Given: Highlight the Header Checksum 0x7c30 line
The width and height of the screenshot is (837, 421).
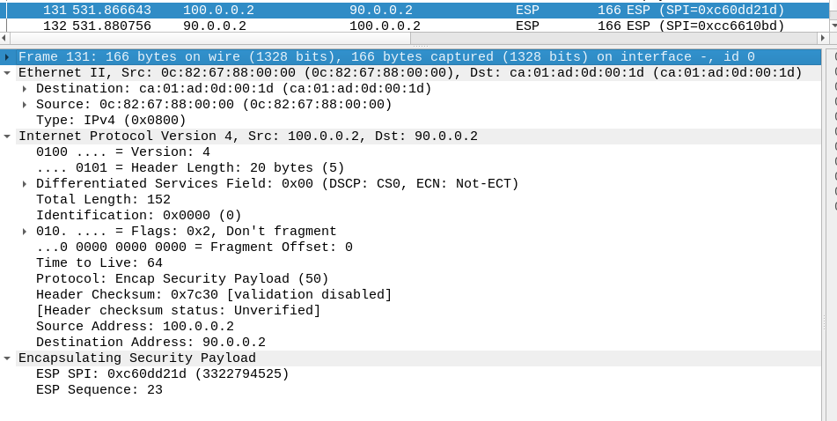Looking at the screenshot, I should tap(214, 295).
